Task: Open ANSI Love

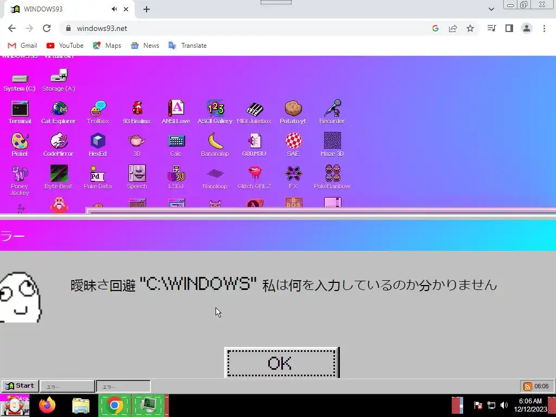Action: tap(176, 112)
